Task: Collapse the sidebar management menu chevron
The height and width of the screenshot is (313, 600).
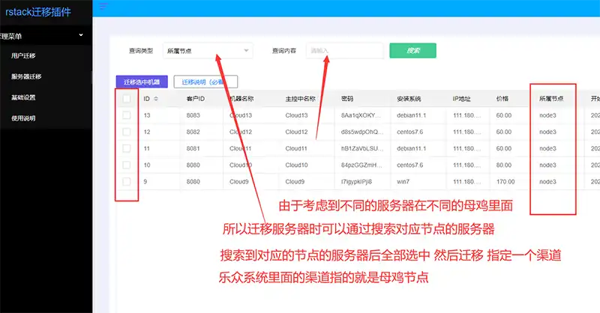Action: [81, 34]
